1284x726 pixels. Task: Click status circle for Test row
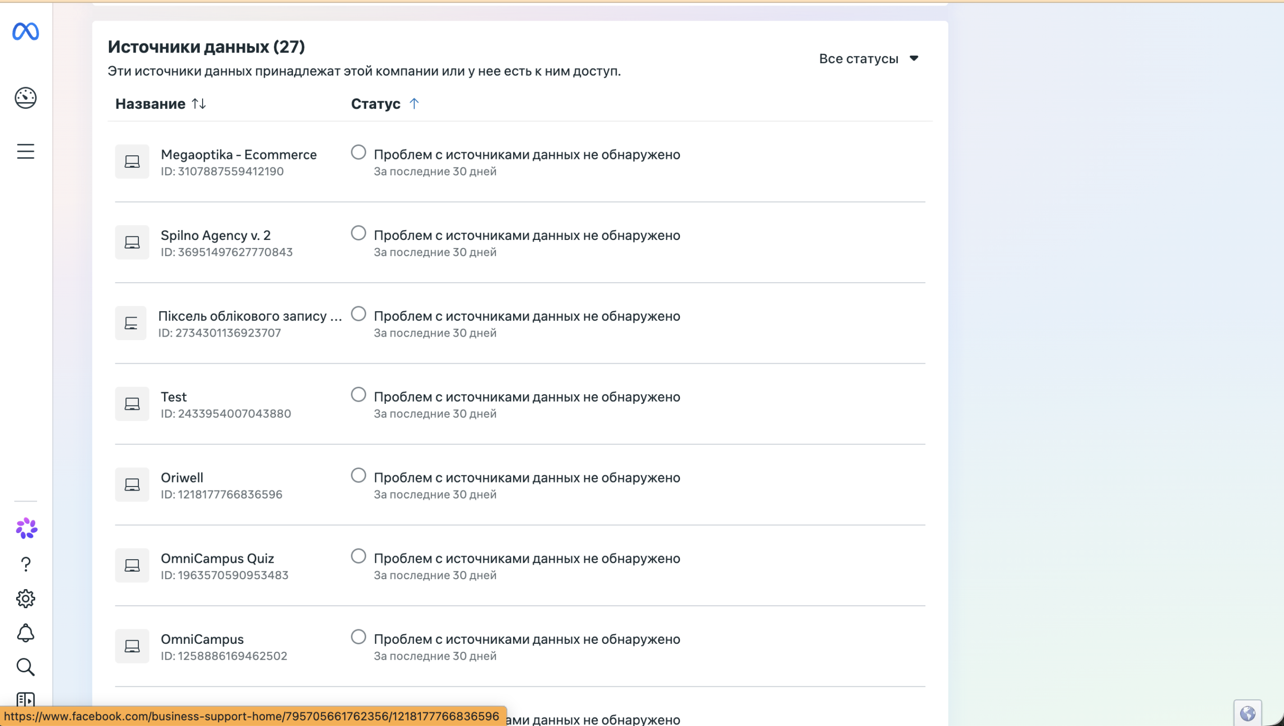click(x=358, y=394)
